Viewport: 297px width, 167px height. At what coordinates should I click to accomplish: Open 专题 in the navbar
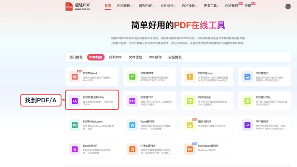tap(248, 6)
